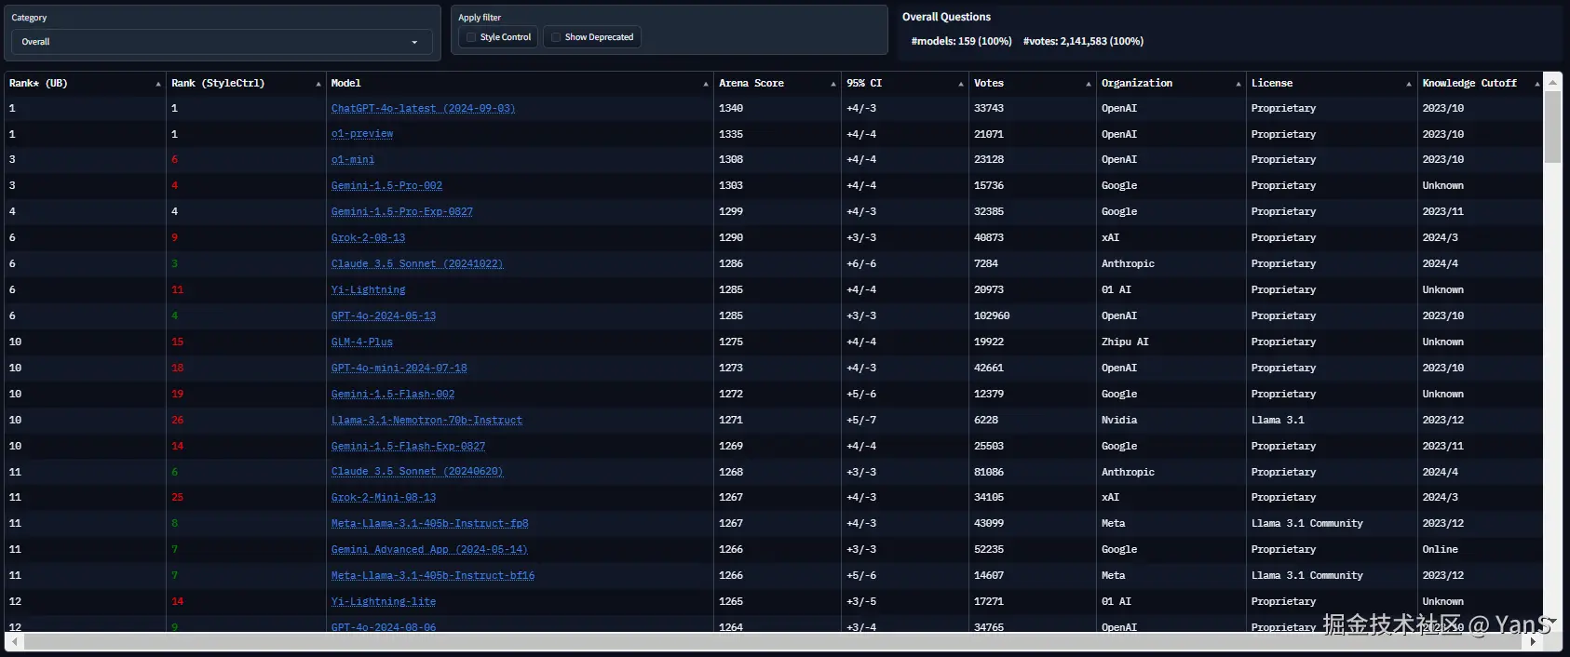This screenshot has height=657, width=1570.
Task: Select the votes value 102960
Action: pyautogui.click(x=992, y=316)
